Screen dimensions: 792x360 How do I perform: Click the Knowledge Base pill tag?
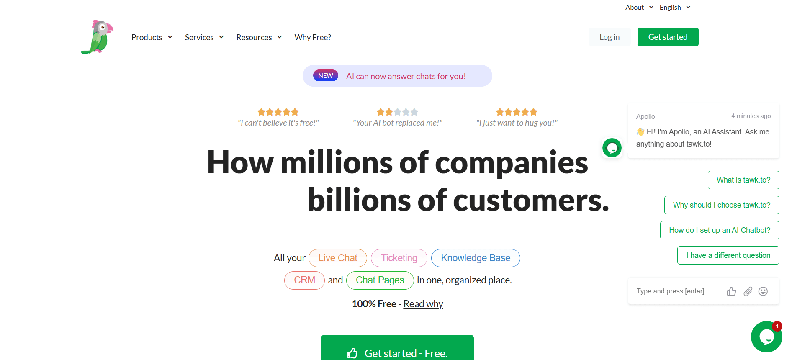pyautogui.click(x=476, y=258)
